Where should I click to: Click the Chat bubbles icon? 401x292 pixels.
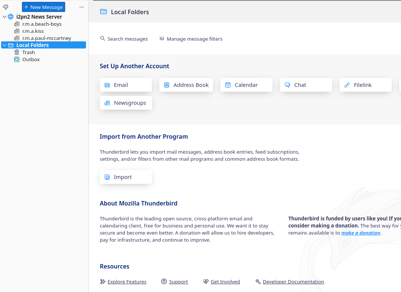click(287, 85)
